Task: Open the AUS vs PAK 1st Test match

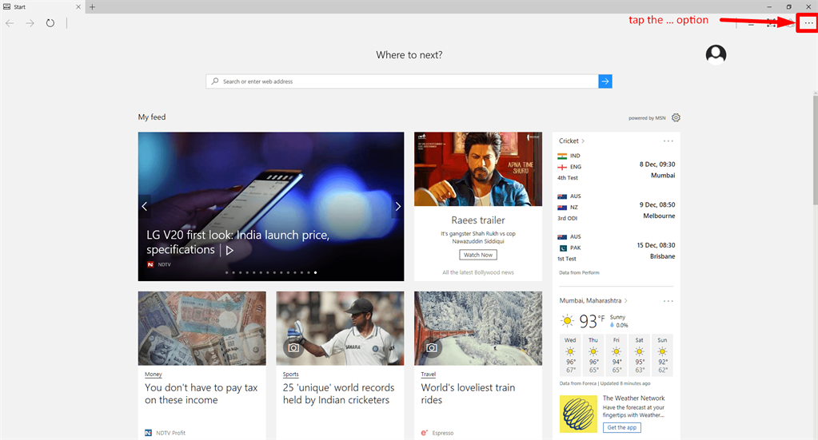Action: [616, 248]
